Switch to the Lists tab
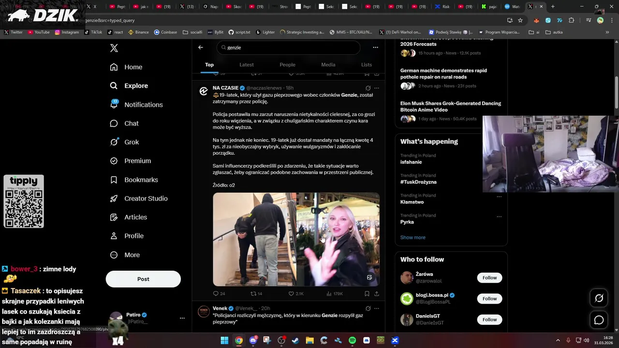The image size is (619, 348). pos(367,65)
